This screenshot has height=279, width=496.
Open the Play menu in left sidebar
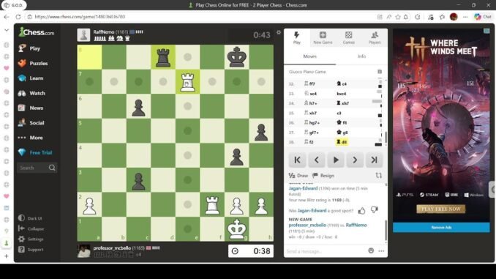pos(29,48)
